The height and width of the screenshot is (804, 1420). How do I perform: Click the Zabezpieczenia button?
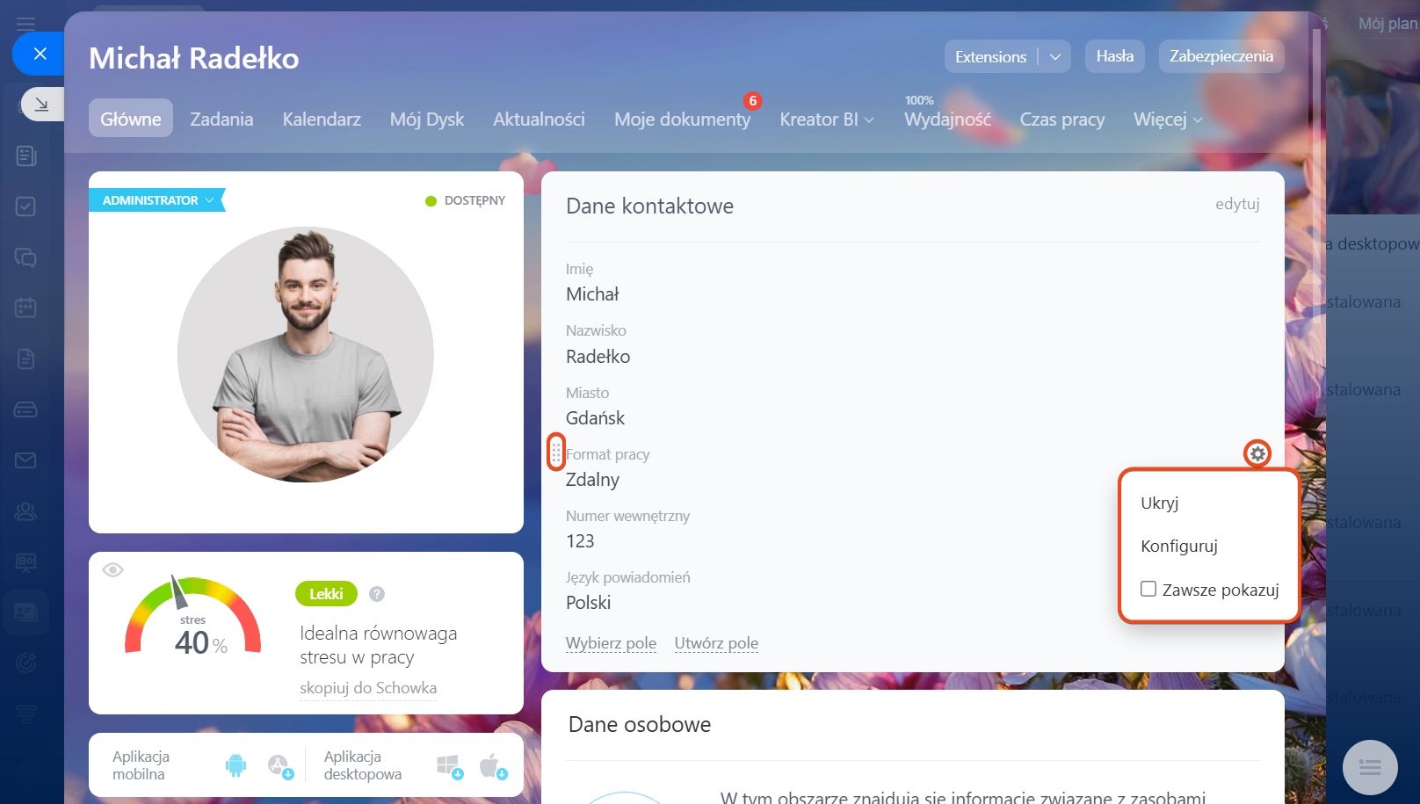pos(1221,56)
